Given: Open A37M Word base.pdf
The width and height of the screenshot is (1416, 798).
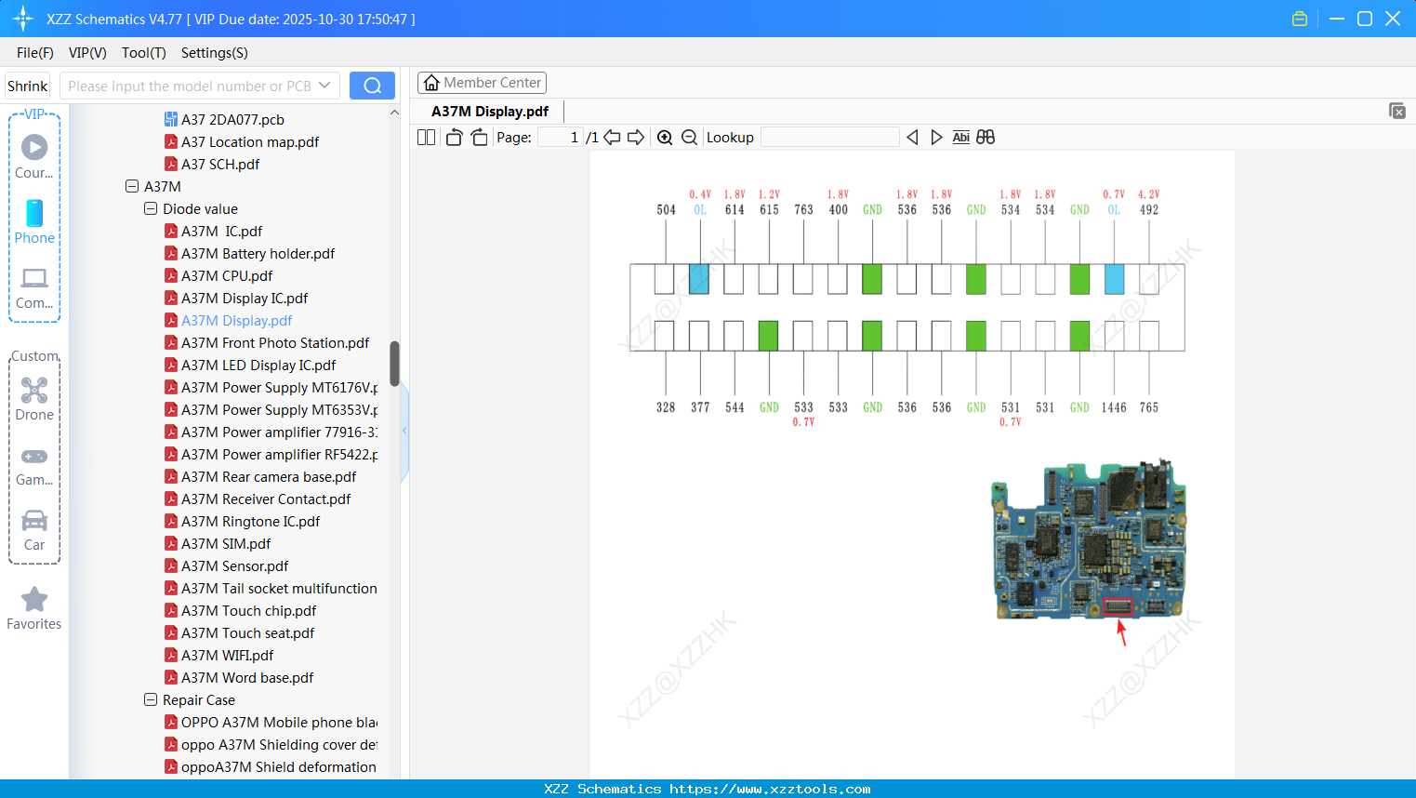Looking at the screenshot, I should click(x=247, y=677).
